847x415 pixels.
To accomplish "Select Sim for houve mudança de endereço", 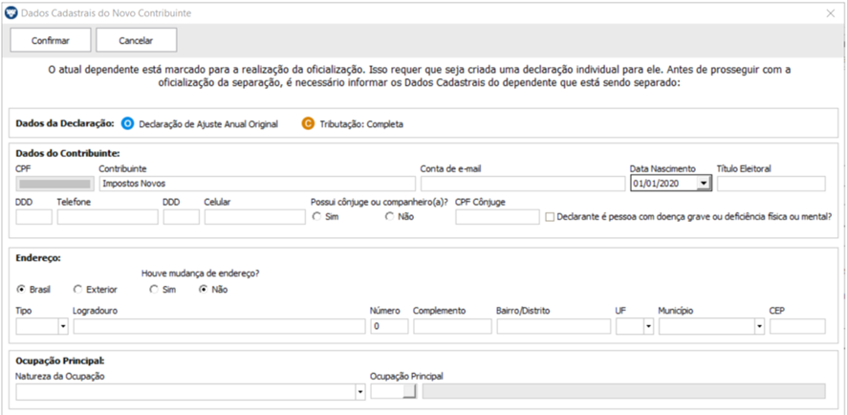I will pos(154,290).
